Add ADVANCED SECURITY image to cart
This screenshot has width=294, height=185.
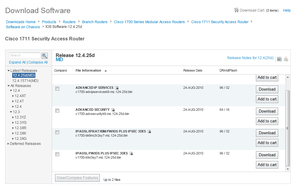click(267, 121)
